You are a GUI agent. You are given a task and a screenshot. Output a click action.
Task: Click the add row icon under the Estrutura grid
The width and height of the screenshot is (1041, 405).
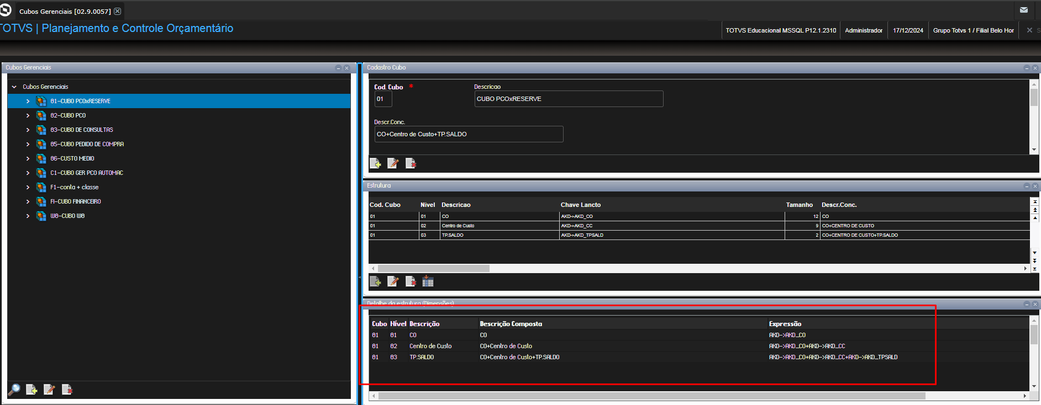[375, 281]
